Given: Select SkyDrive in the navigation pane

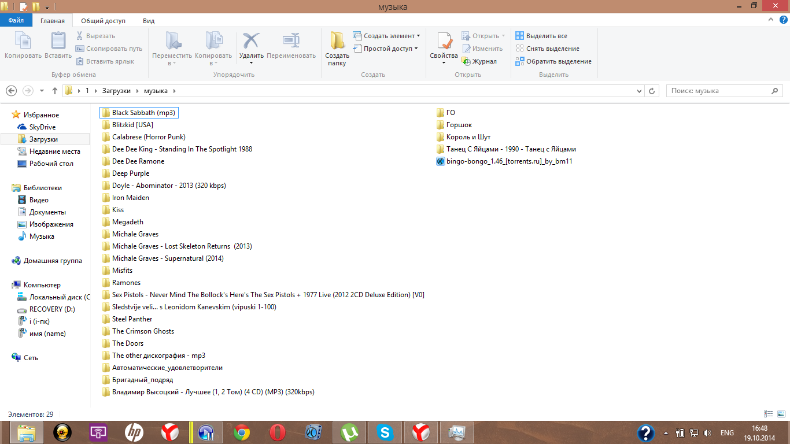Looking at the screenshot, I should click(x=42, y=127).
